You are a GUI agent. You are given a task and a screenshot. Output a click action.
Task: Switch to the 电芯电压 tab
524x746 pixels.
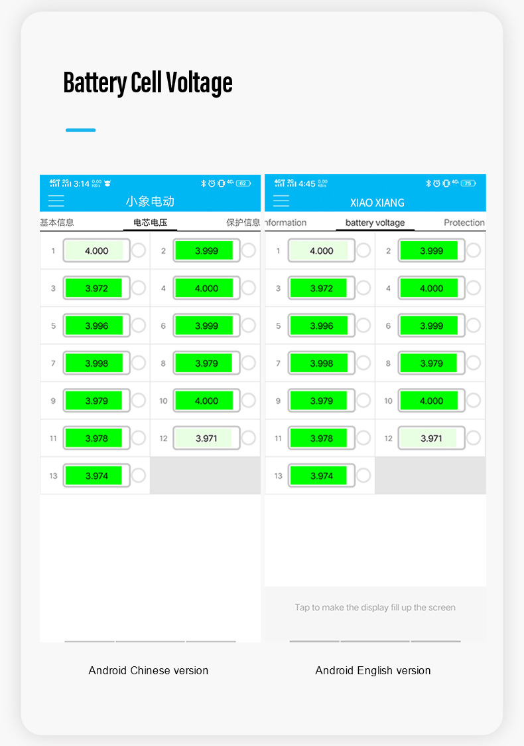150,223
